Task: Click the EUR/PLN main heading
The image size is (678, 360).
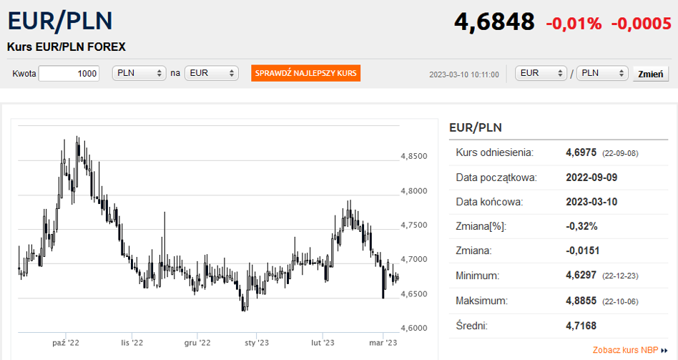Action: pos(60,21)
